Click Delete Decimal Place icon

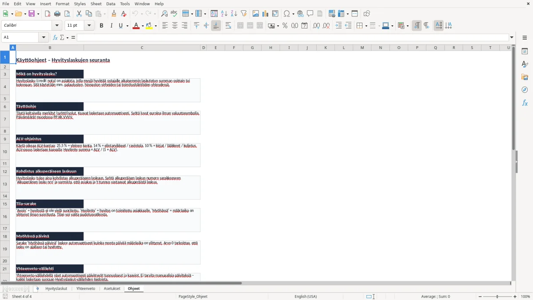pyautogui.click(x=326, y=26)
